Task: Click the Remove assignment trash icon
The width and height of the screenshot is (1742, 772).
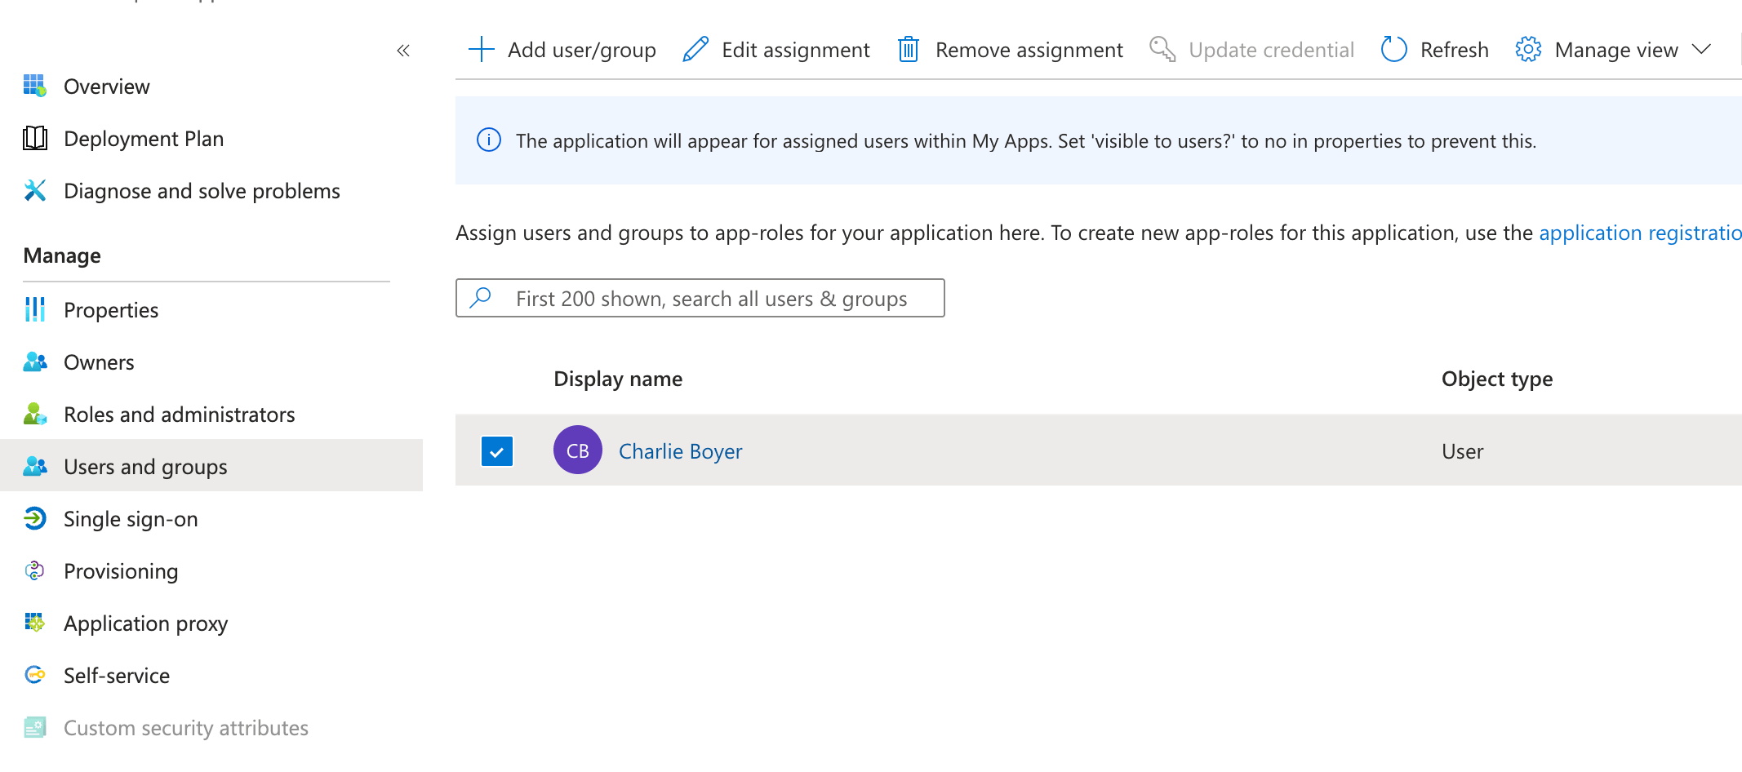Action: 907,49
